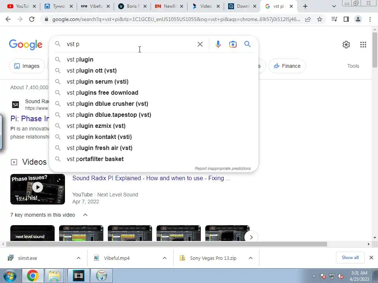This screenshot has height=283, width=378.
Task: Open Windows Start menu
Action: pyautogui.click(x=10, y=276)
